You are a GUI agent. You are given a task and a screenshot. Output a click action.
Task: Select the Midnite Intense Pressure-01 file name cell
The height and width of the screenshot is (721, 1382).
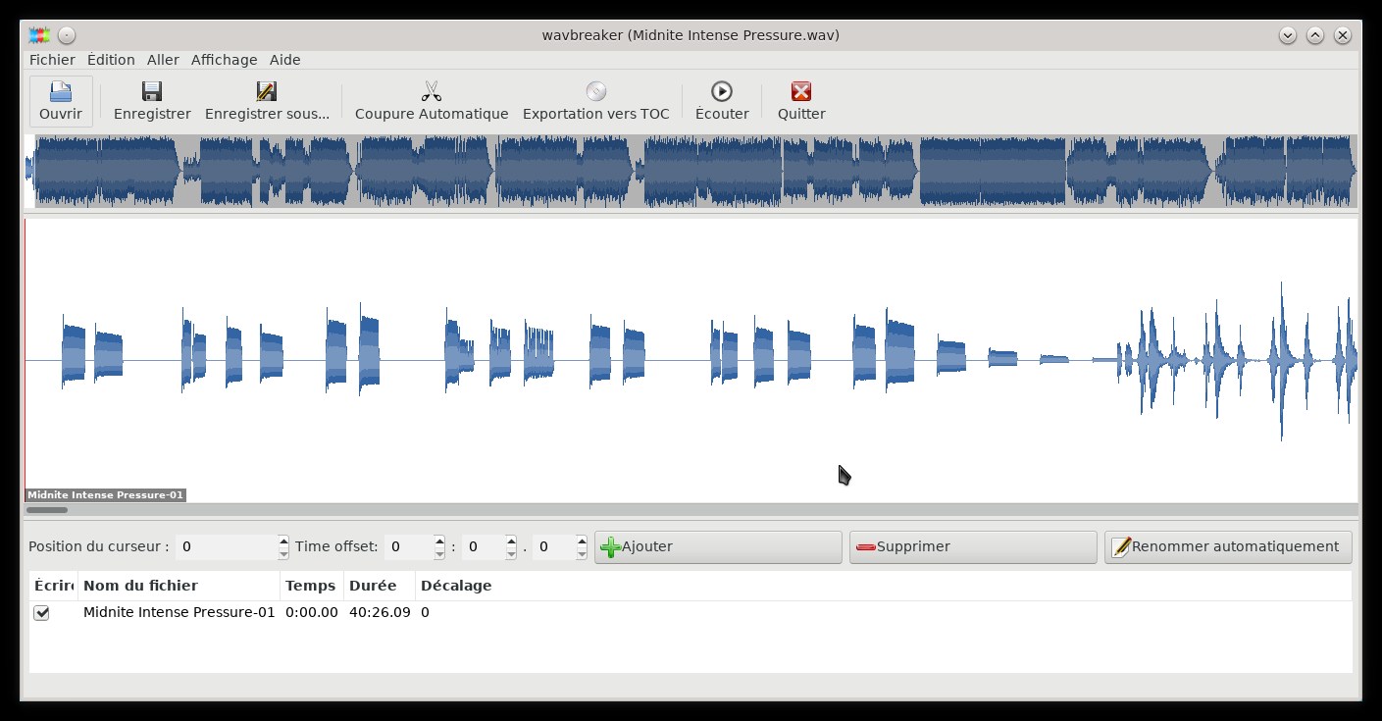pos(179,613)
